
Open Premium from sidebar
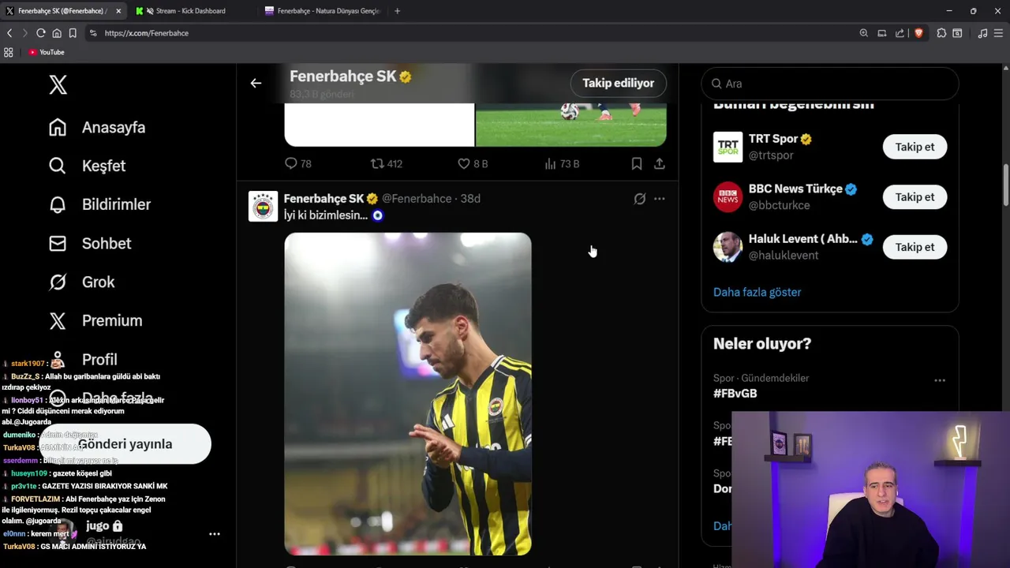[95, 320]
